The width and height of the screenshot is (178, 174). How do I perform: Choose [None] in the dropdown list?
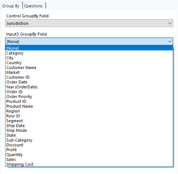pos(89,48)
